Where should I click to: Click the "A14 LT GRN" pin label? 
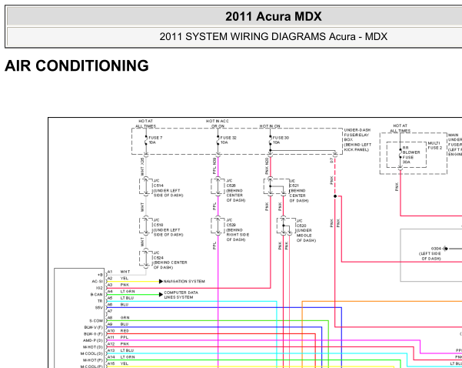coord(121,356)
